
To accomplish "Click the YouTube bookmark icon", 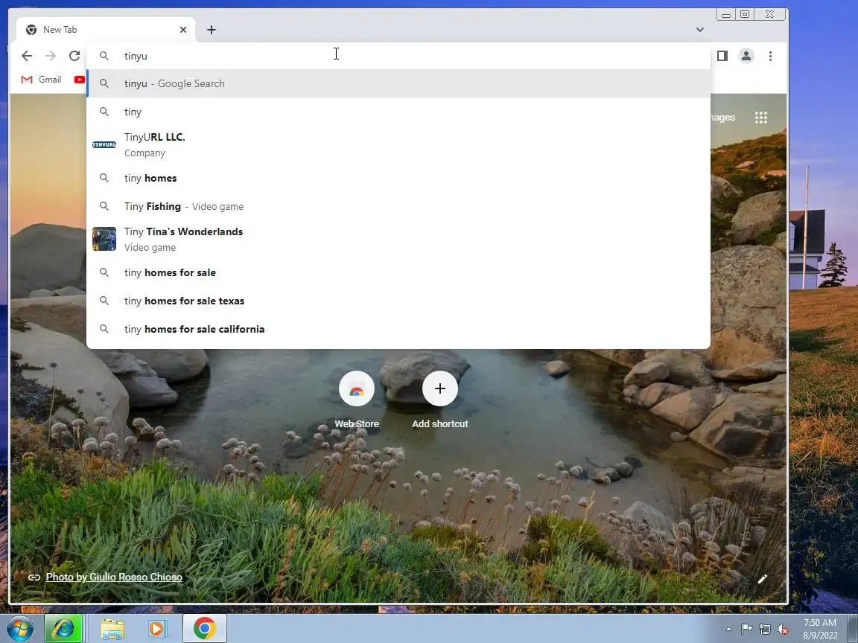I will [x=80, y=80].
